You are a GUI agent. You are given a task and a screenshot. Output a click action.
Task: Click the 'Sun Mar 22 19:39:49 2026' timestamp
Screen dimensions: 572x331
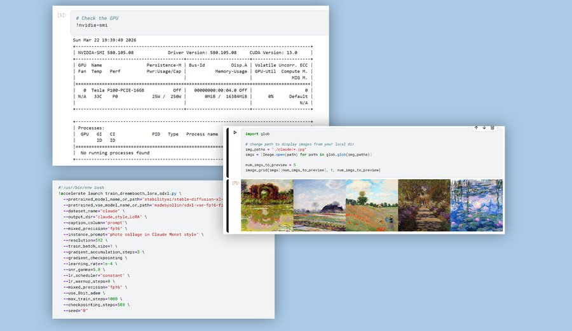pyautogui.click(x=104, y=40)
